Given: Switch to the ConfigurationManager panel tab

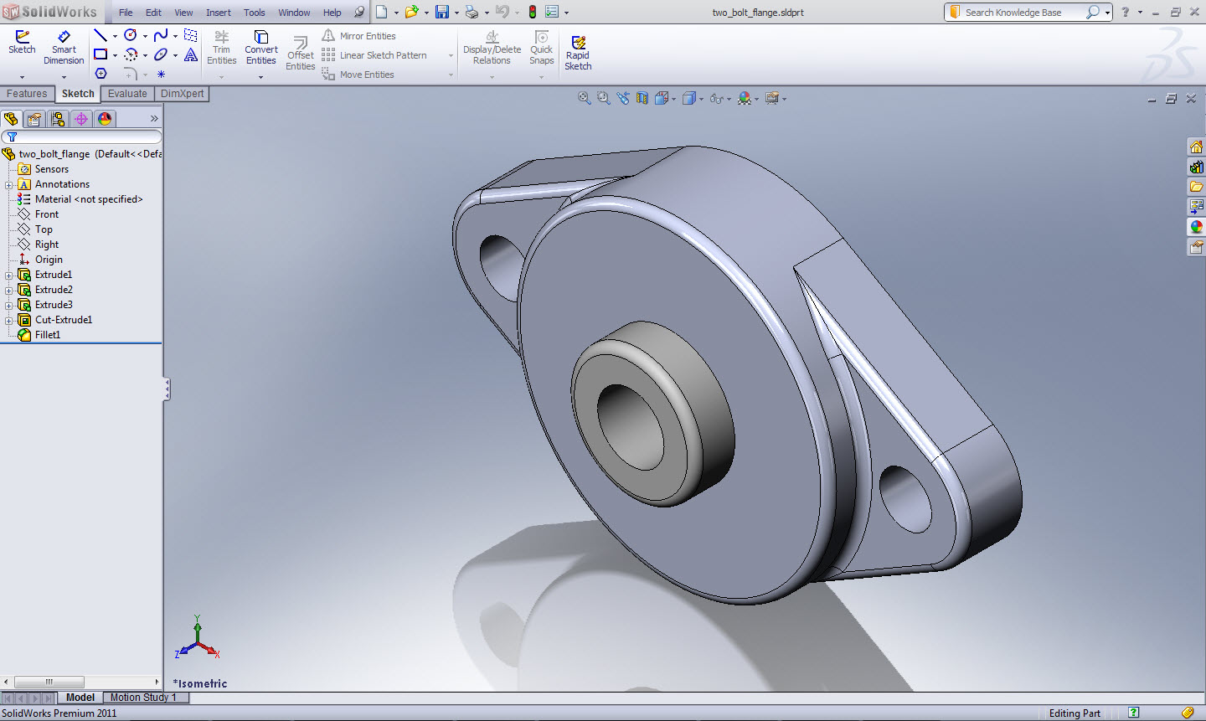Looking at the screenshot, I should pyautogui.click(x=58, y=119).
